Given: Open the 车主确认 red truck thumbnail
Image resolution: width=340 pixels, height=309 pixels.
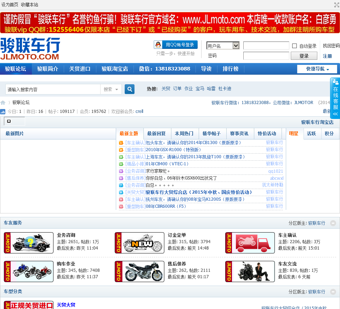Looking at the screenshot, I should pos(250,243).
